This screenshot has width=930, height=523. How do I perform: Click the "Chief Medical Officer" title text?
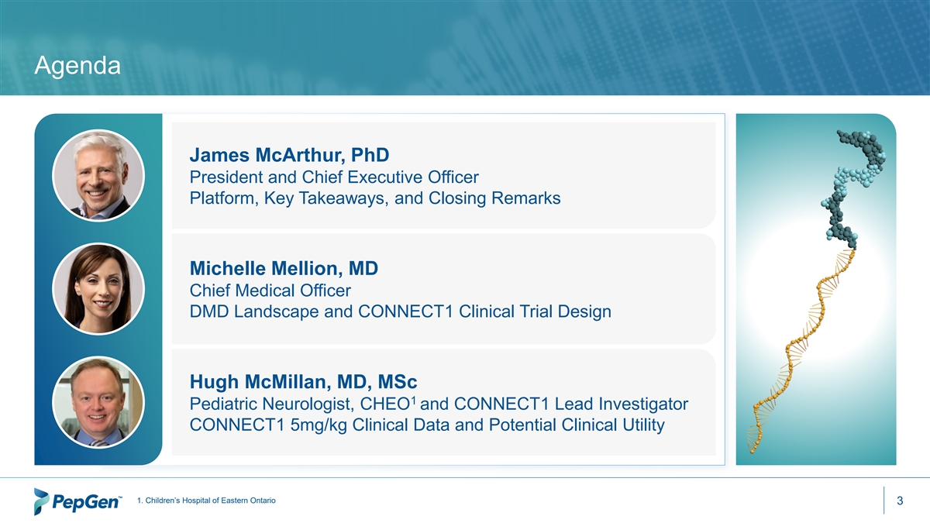tap(270, 291)
